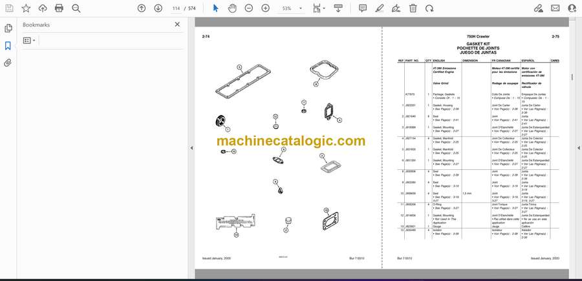Click the 'POCHETTE DE JOINTS' heading
The image size is (582, 281).
[478, 48]
